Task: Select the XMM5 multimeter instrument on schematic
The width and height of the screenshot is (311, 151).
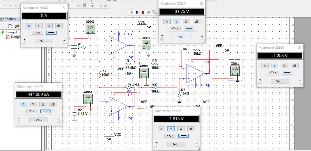Action: coord(144,73)
